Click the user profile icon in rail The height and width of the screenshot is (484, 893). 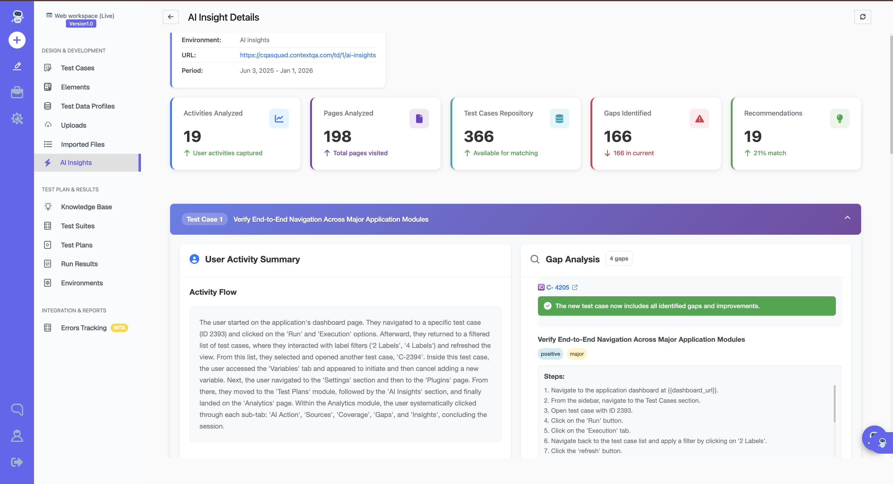[x=17, y=436]
